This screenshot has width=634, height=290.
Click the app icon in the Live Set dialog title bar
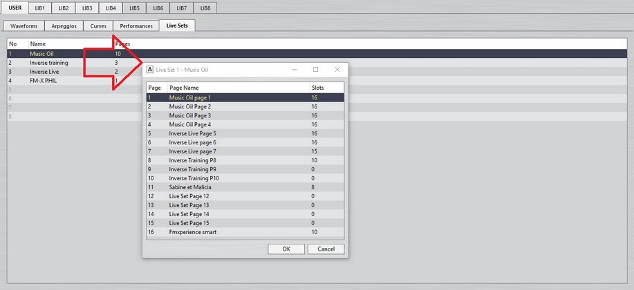(150, 70)
